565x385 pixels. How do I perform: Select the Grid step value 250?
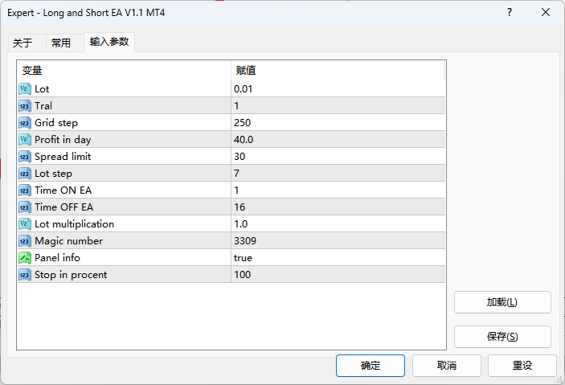[338, 123]
